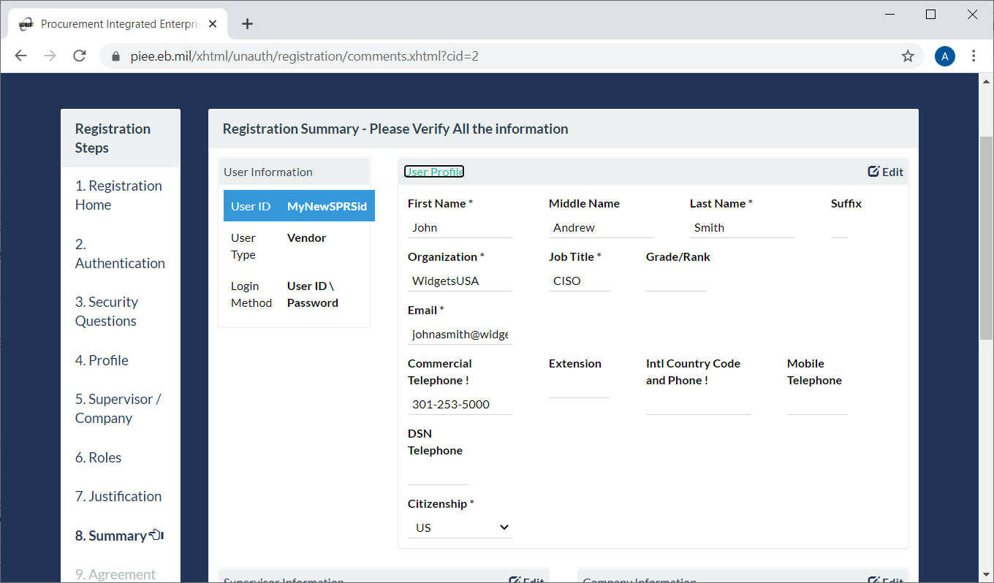Click the First Name input field
Viewport: 994px width, 583px height.
tap(460, 227)
